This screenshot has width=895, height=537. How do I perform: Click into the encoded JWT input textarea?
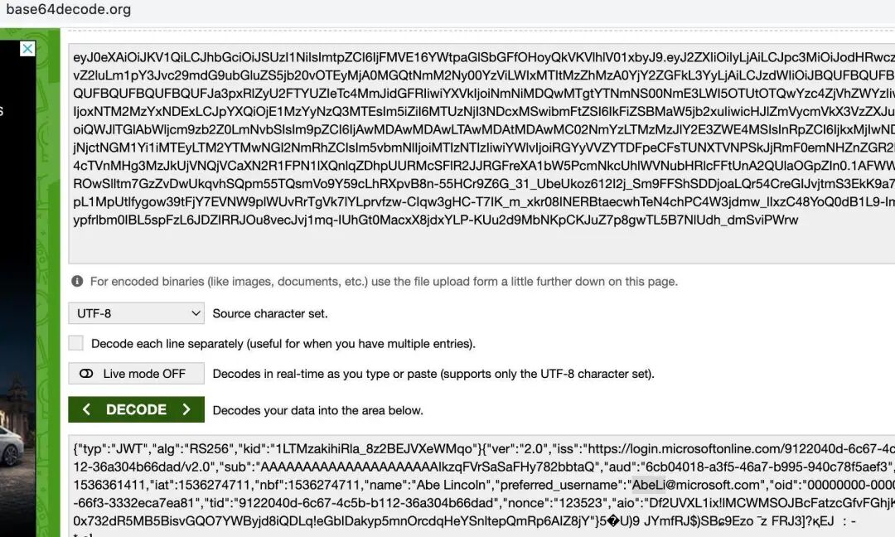pos(481,153)
